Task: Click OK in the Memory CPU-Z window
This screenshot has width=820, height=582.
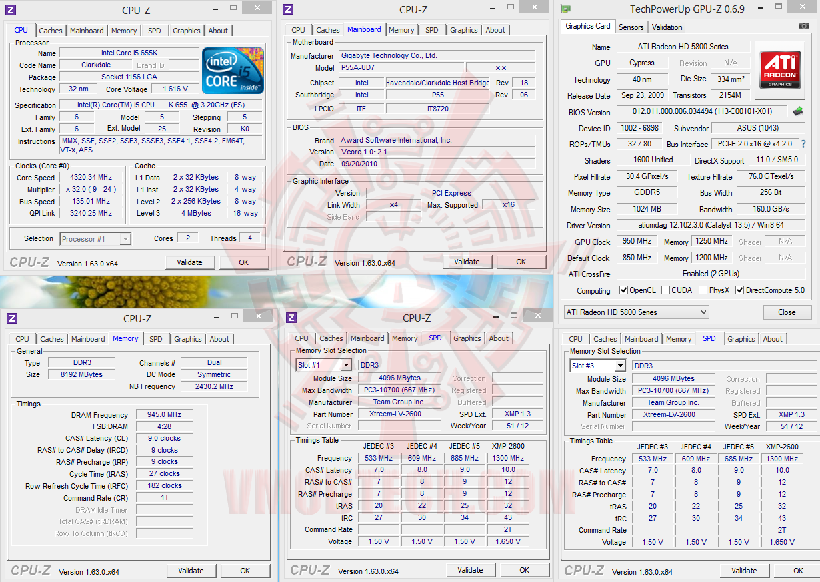Action: coord(245,571)
